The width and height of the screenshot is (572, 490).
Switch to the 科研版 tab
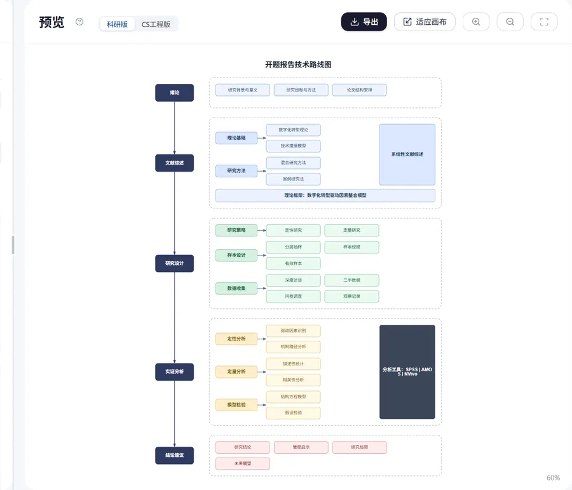tap(117, 24)
